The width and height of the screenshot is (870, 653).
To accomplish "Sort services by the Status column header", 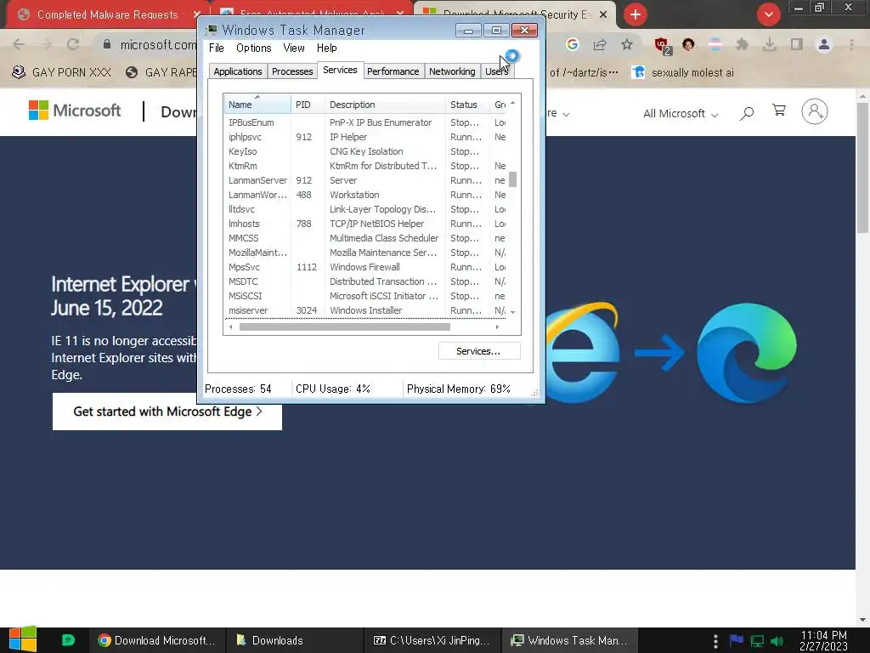I will coord(467,105).
